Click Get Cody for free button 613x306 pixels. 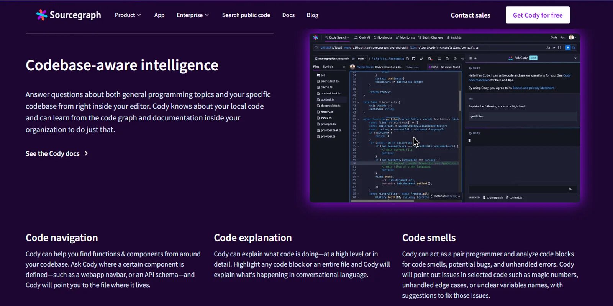coord(538,15)
